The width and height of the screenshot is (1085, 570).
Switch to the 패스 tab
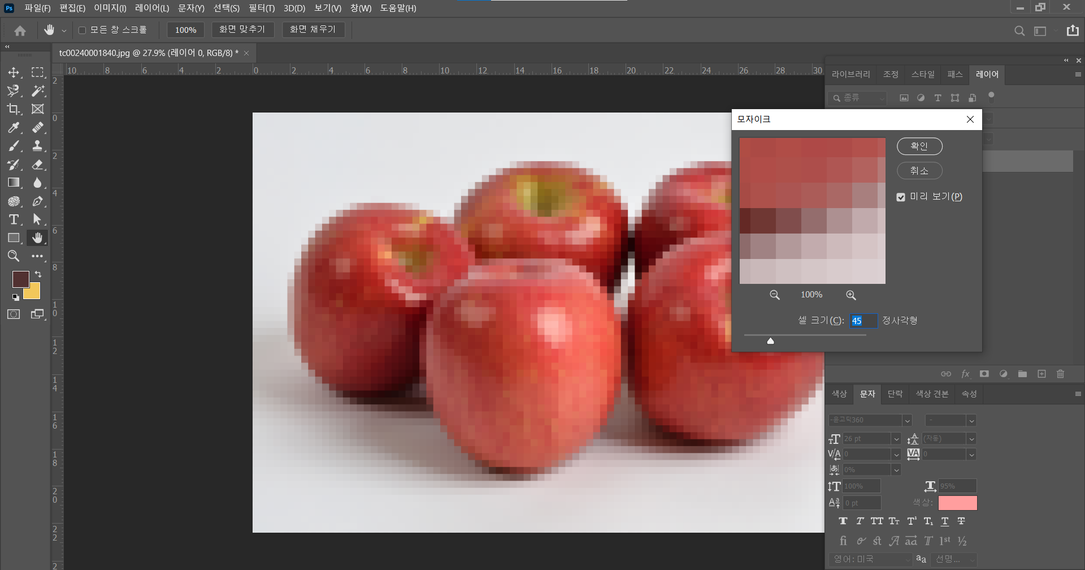pyautogui.click(x=955, y=74)
